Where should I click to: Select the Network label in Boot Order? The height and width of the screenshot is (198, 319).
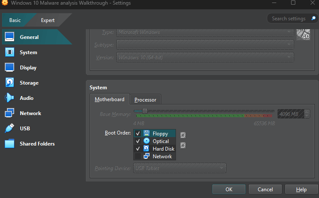pyautogui.click(x=162, y=156)
